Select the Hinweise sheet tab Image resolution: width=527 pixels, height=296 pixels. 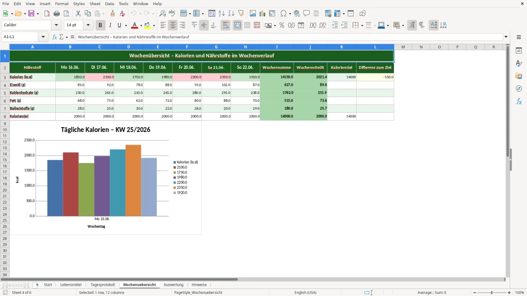tap(199, 285)
